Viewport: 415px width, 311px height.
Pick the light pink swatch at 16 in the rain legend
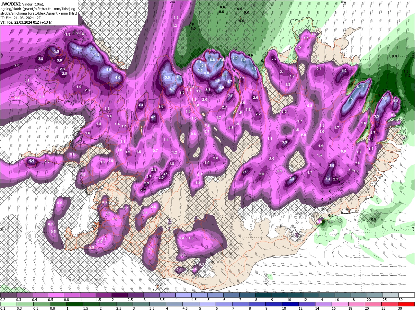click(340, 304)
